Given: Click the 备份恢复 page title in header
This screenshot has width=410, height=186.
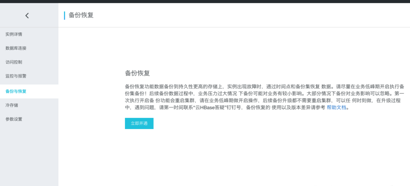Looking at the screenshot, I should tap(81, 15).
